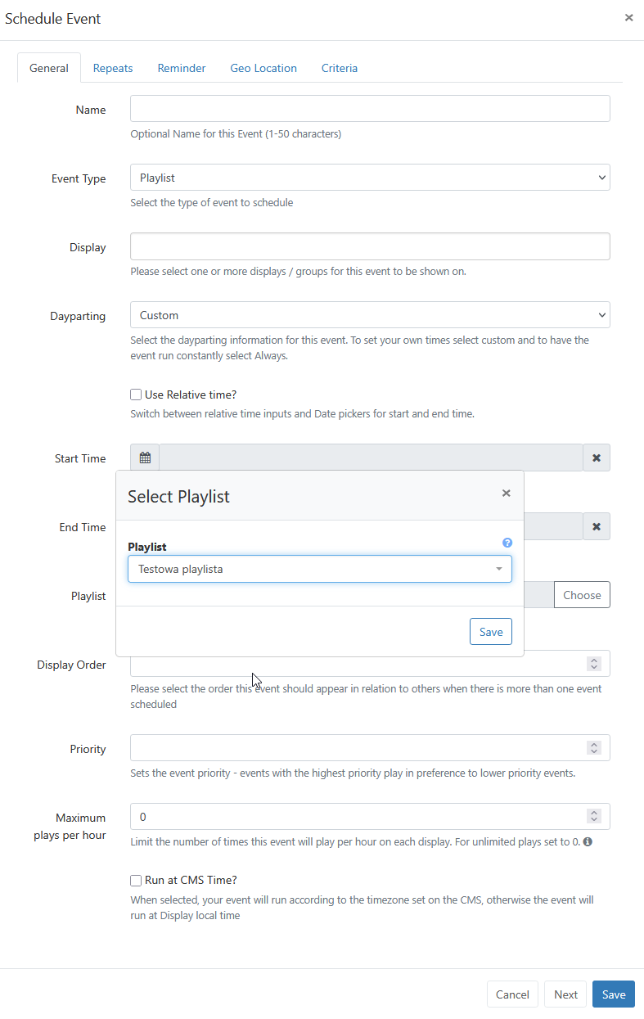Image resolution: width=644 pixels, height=1019 pixels.
Task: Enable the Use Relative time checkbox
Action: coord(136,395)
